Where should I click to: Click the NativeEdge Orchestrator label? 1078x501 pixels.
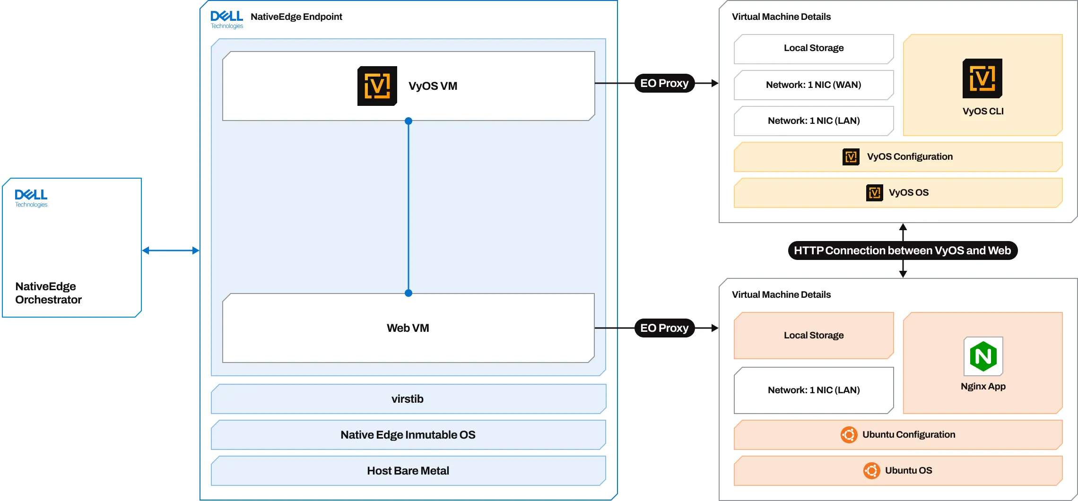pos(49,293)
